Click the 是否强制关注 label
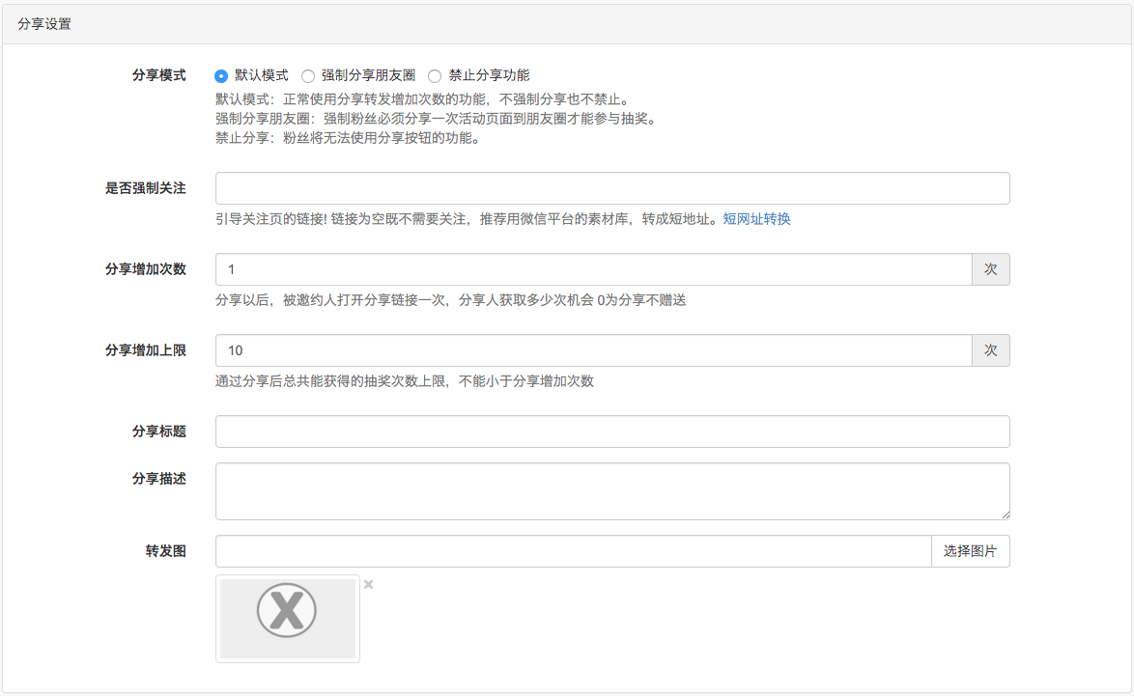This screenshot has width=1134, height=696. click(145, 188)
